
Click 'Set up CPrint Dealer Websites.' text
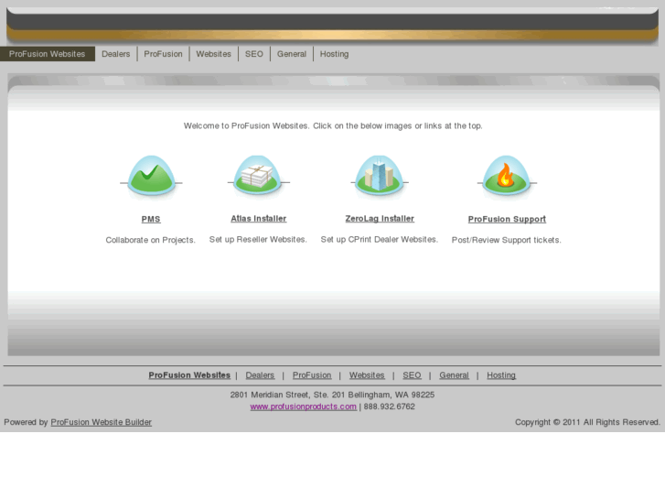tap(380, 240)
